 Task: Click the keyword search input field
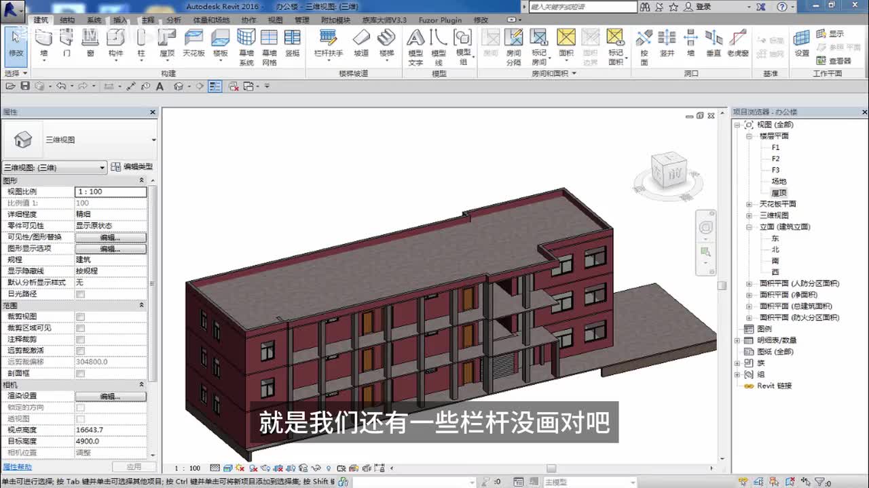(583, 7)
